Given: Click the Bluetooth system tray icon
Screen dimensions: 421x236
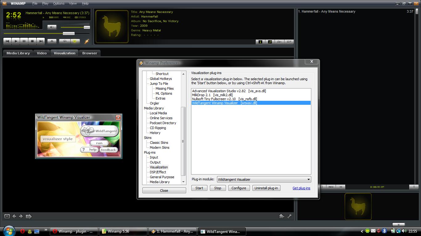Looking at the screenshot, I should [384, 231].
